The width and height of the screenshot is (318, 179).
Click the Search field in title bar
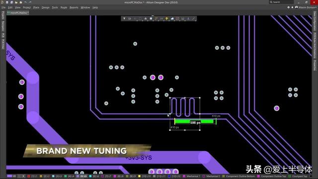281,2
